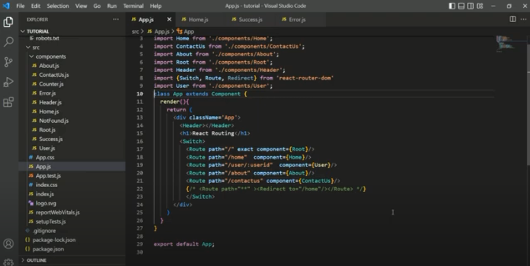530x266 pixels.
Task: Open the File menu
Action: pos(20,6)
